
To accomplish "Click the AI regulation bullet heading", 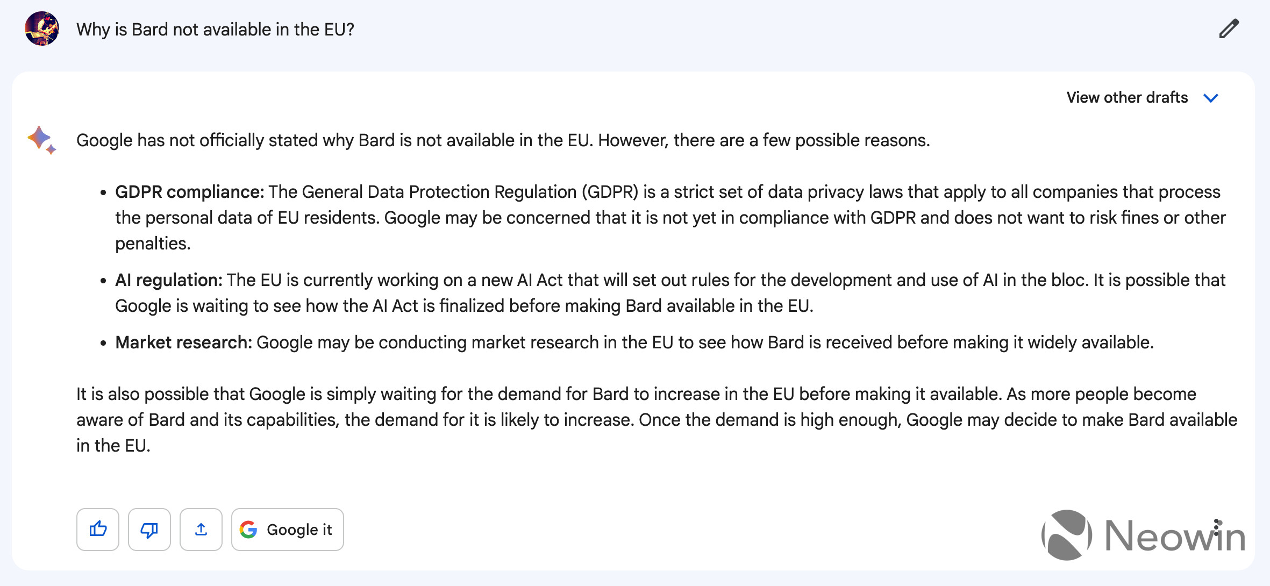I will click(168, 280).
